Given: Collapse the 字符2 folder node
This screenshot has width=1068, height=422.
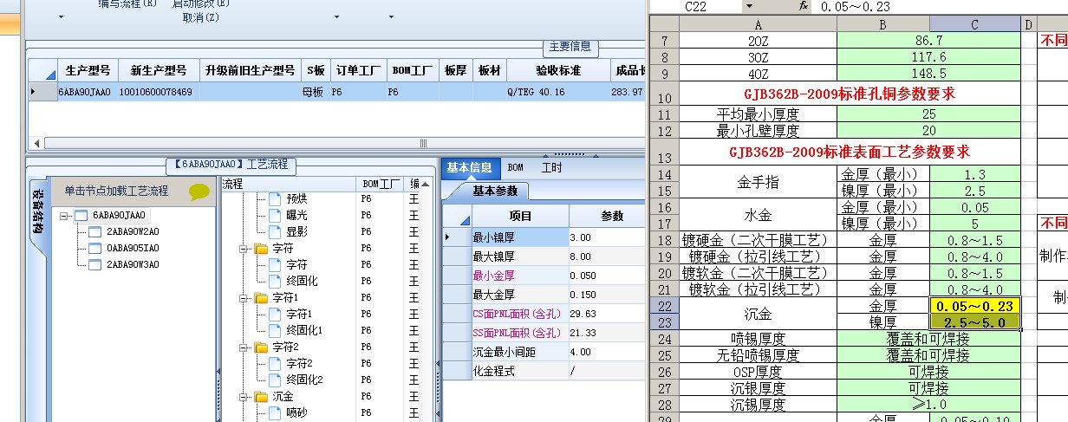Looking at the screenshot, I should (x=243, y=347).
